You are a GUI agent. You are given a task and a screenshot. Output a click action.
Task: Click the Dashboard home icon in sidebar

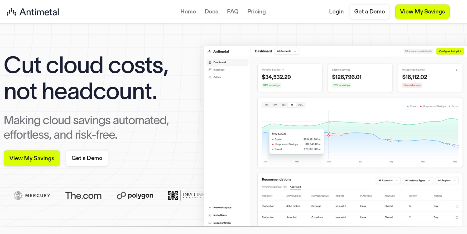210,62
